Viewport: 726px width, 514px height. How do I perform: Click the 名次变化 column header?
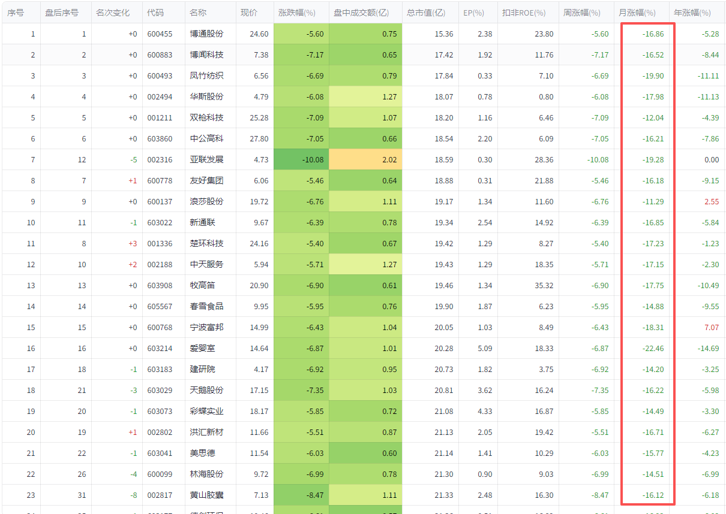point(113,13)
